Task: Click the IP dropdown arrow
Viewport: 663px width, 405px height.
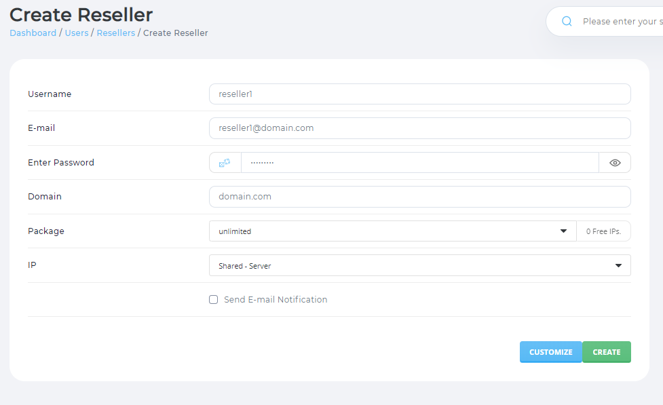Action: tap(618, 266)
